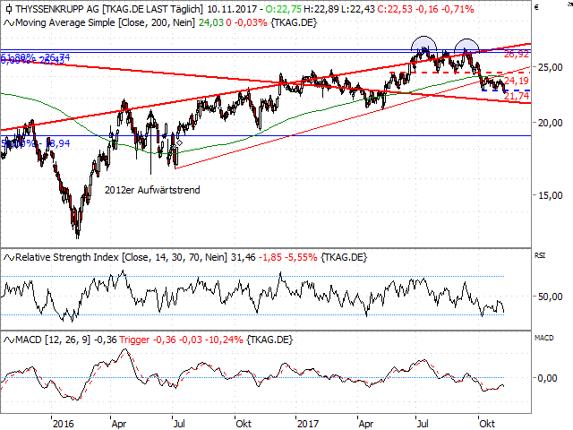Select the small diamond marker near Jul 2016

point(179,142)
